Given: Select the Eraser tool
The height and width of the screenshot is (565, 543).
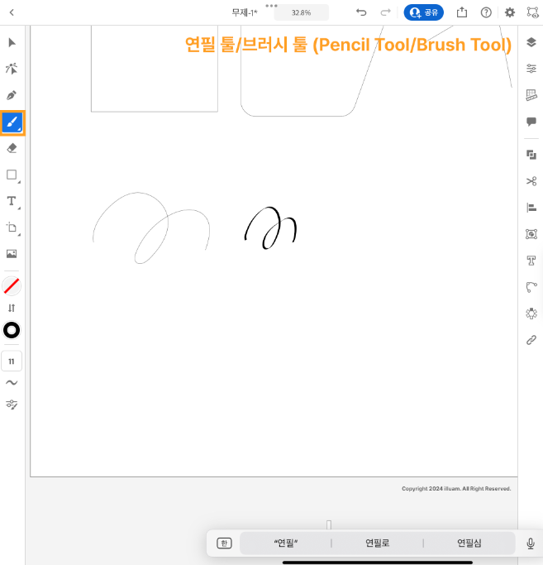Looking at the screenshot, I should click(x=12, y=148).
